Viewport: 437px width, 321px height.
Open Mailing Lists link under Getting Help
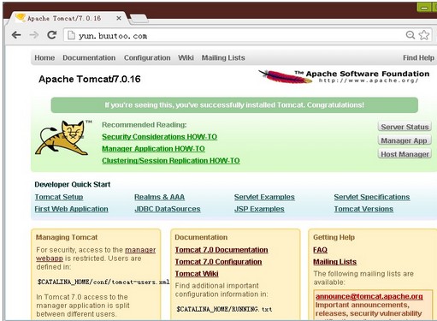coord(334,262)
